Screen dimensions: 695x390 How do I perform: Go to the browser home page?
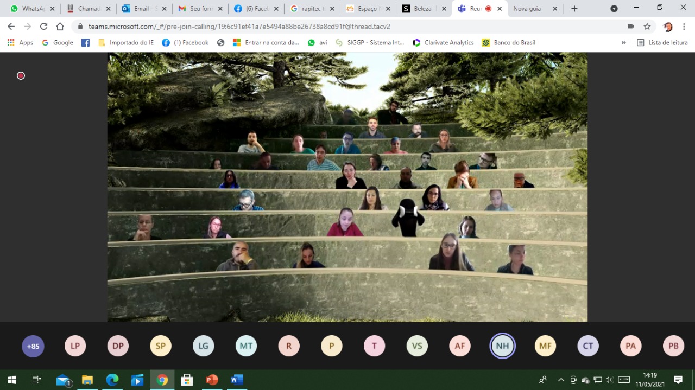point(60,27)
